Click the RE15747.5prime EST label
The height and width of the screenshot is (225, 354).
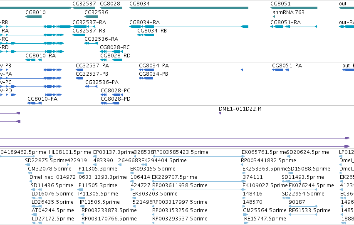[265, 219]
